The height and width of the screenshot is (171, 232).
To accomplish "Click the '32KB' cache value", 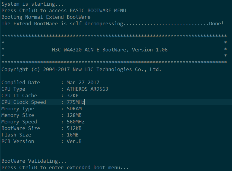I will point(73,95).
